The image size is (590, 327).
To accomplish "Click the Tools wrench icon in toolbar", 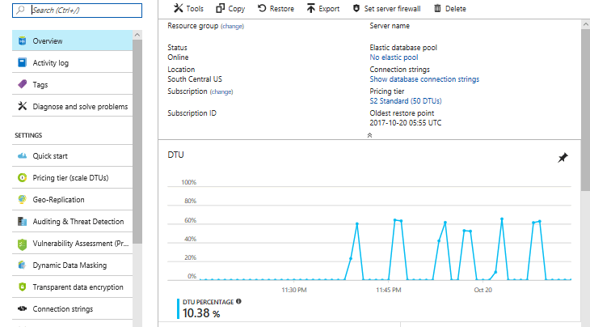I will (x=179, y=8).
